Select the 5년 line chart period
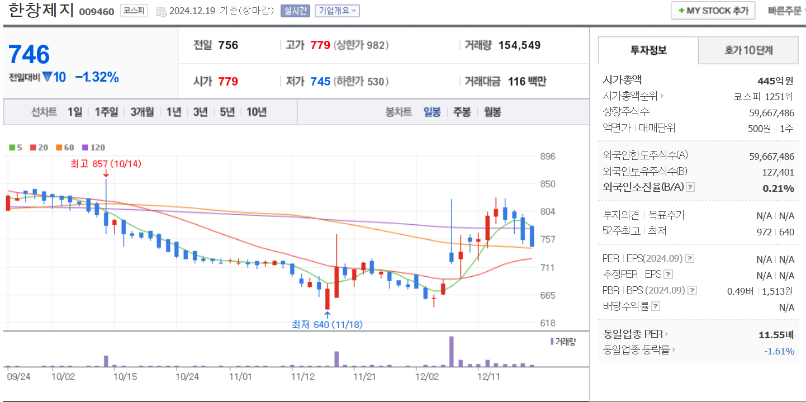806x402 pixels. click(227, 112)
